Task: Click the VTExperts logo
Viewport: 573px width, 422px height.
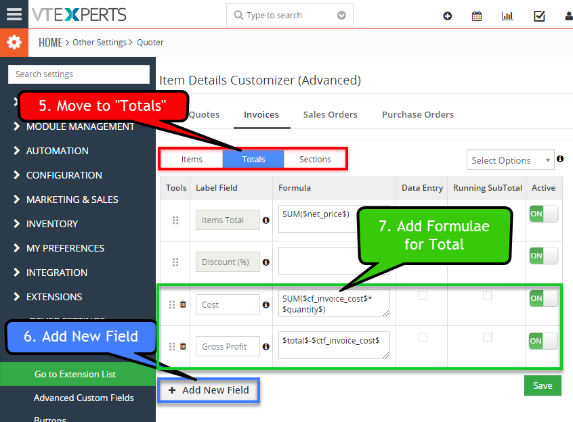Action: (x=79, y=15)
